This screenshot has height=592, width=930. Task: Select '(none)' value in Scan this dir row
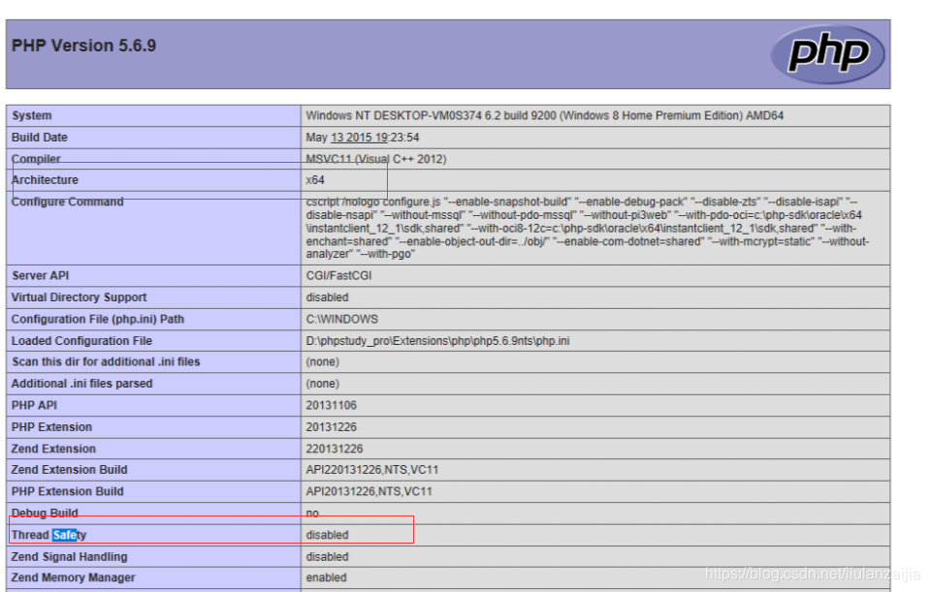[323, 362]
